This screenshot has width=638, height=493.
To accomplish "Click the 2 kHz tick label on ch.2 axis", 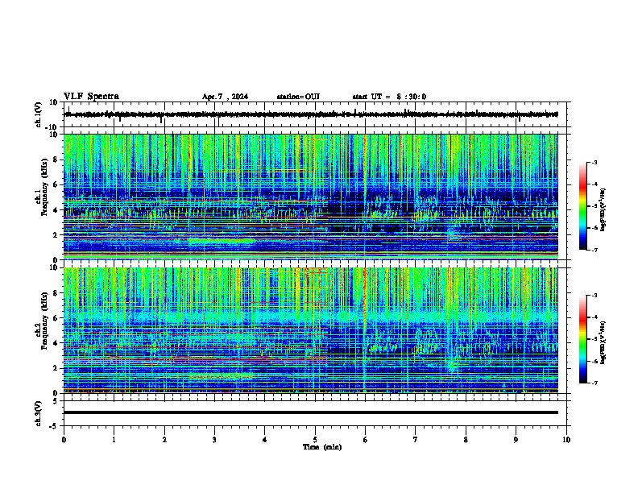I will point(56,368).
